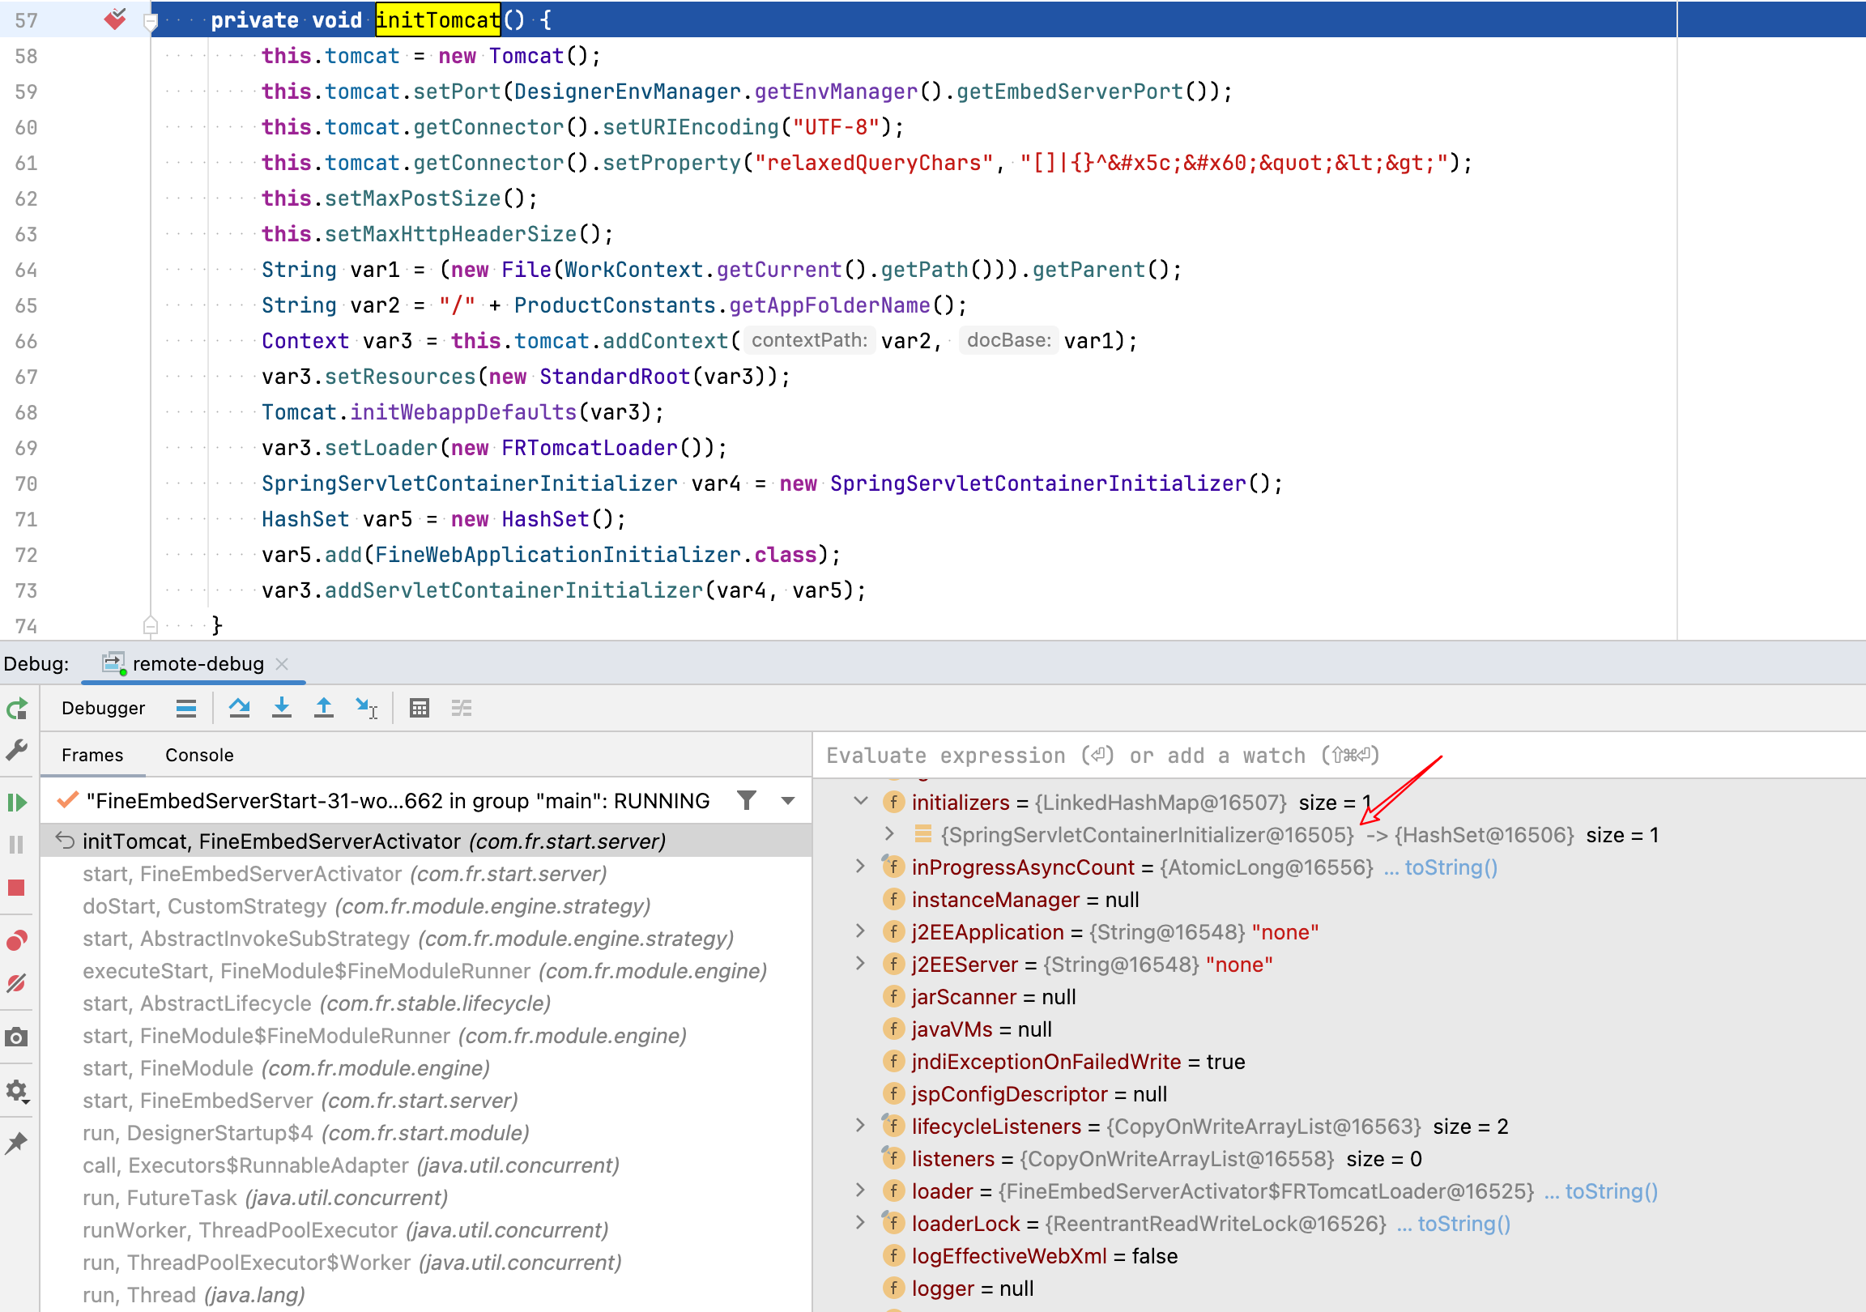Select the doStart, CustomStrategy frame

pos(426,905)
